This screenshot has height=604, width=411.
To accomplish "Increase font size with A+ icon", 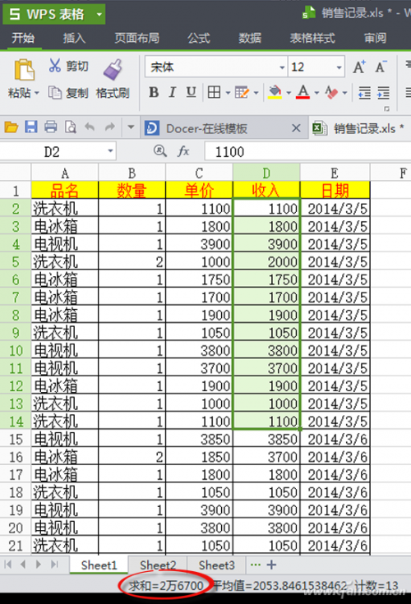I will click(x=359, y=67).
